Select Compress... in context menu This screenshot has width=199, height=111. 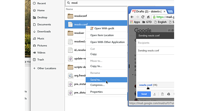(x=97, y=85)
